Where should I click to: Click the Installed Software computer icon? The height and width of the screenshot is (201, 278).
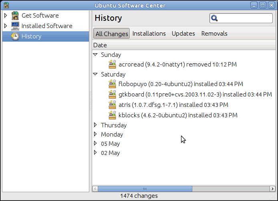[15, 26]
